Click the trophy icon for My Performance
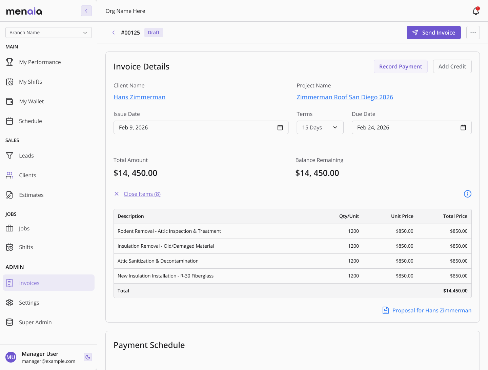Screen dimensions: 488x370 coord(9,62)
